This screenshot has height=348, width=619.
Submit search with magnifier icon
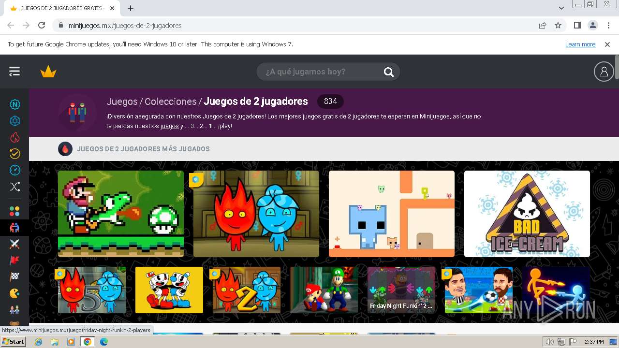(389, 72)
